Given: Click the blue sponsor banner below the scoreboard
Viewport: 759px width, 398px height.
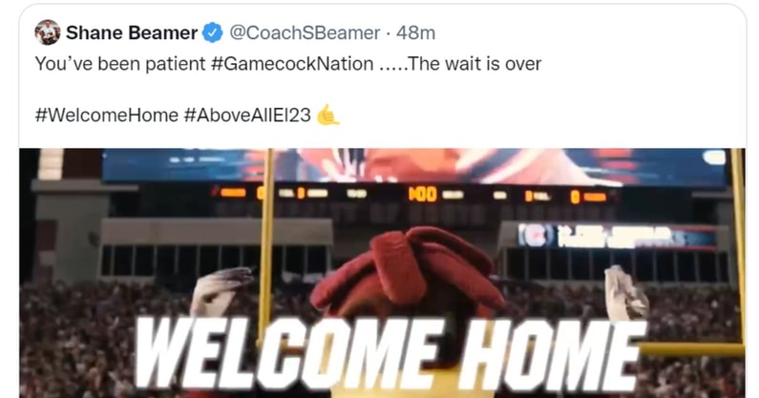Looking at the screenshot, I should 617,237.
